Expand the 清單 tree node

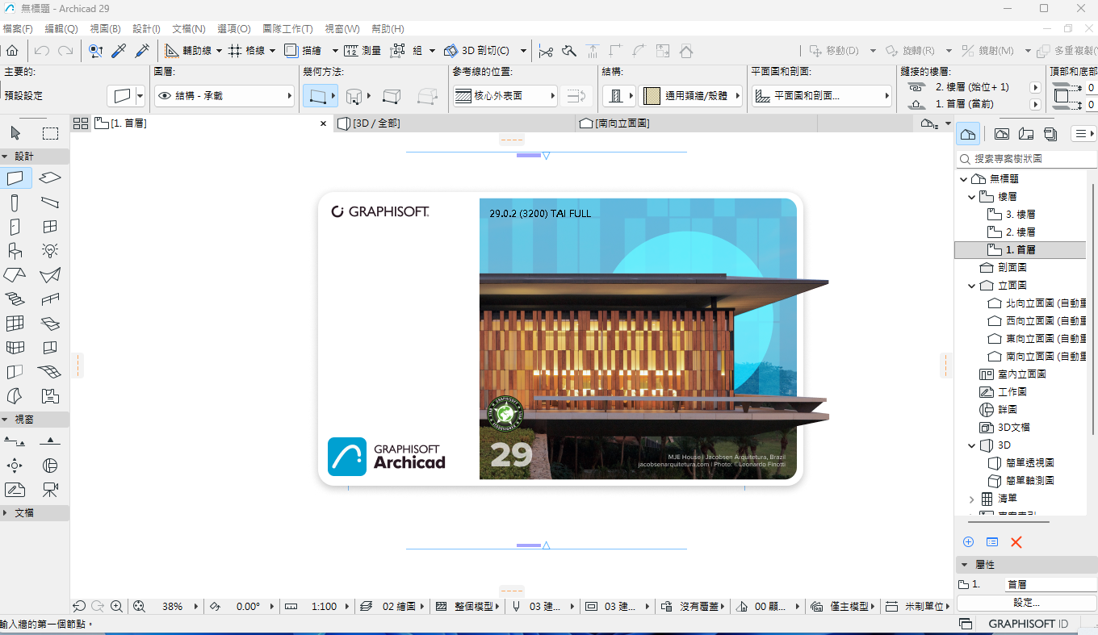(972, 499)
